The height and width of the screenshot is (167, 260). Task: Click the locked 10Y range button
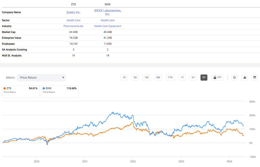217,77
